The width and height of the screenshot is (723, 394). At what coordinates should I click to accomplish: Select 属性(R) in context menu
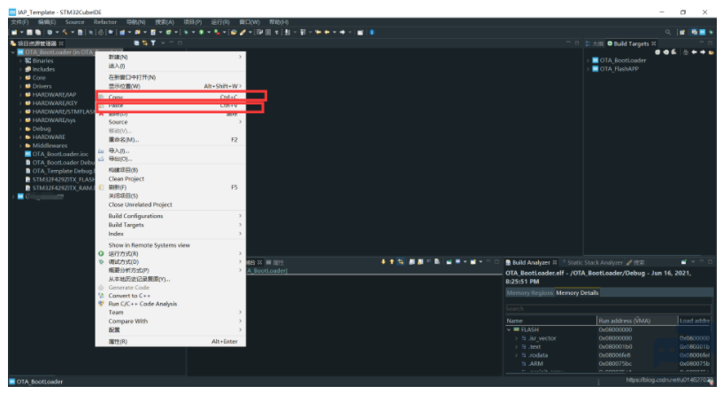tap(171, 342)
